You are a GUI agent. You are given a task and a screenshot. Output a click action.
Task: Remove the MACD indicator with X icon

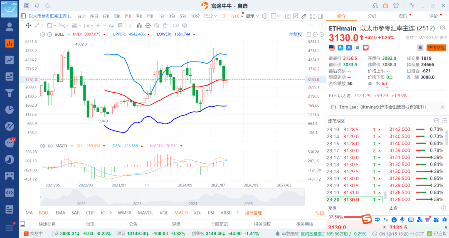(49, 146)
